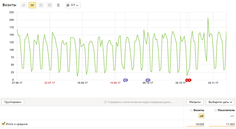Toggle hiding statistically unreliable data checkbox
The image size is (236, 129).
106,102
